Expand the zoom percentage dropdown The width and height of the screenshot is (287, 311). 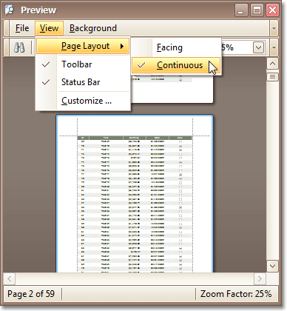(258, 47)
